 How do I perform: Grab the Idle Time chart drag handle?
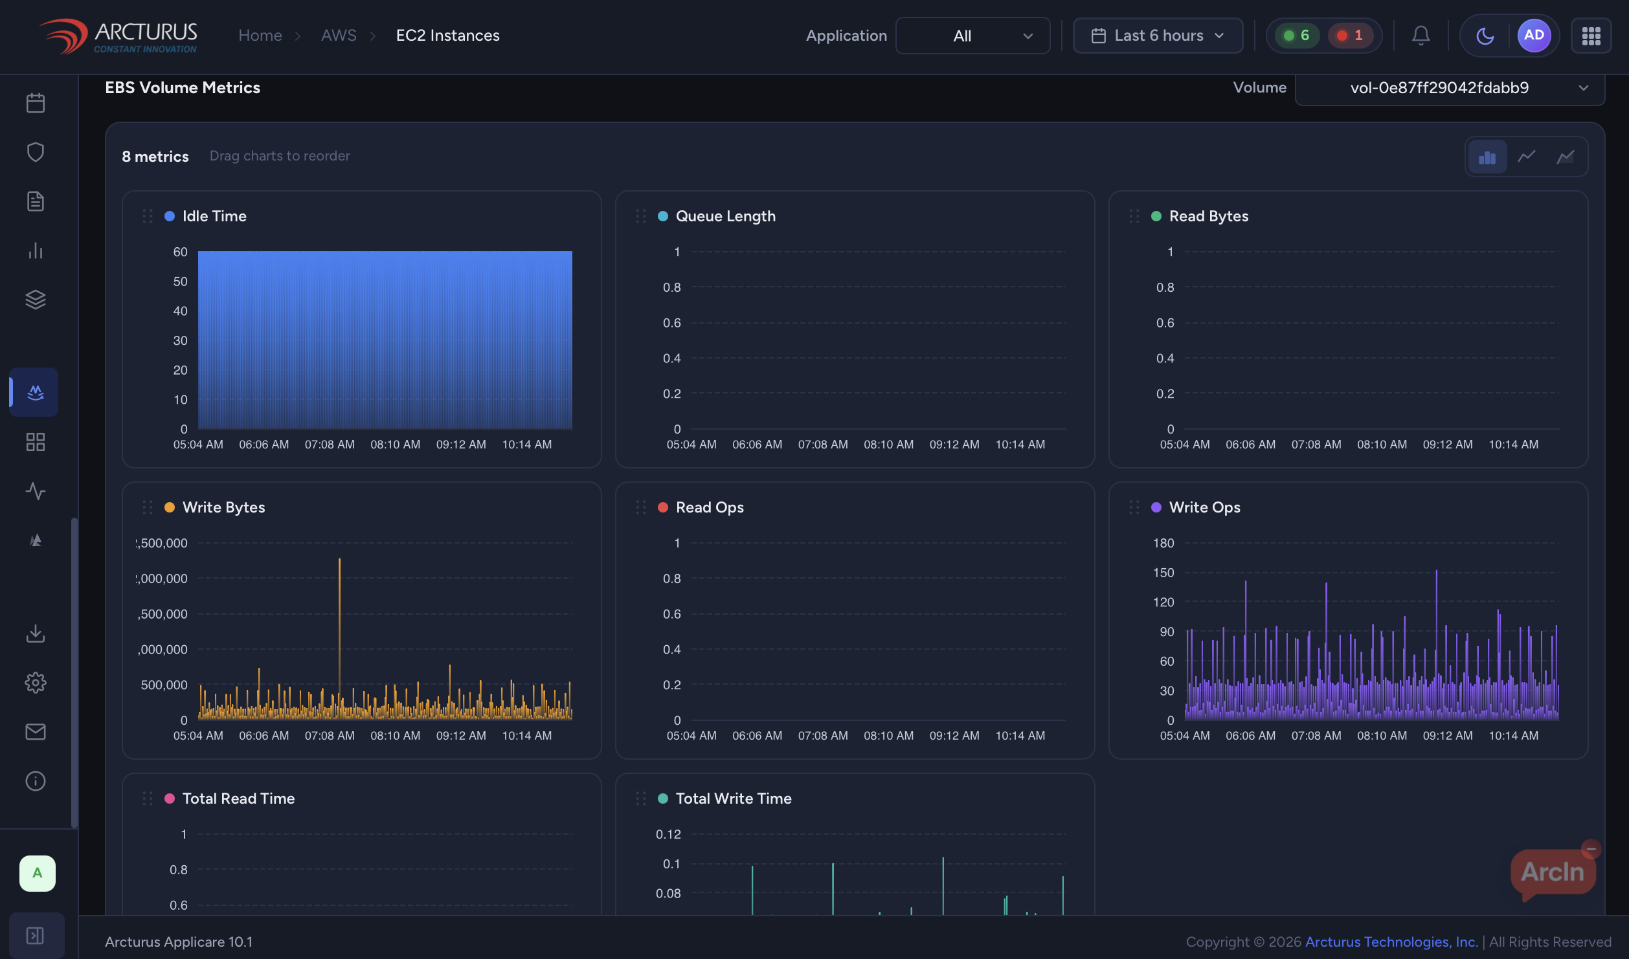click(148, 216)
